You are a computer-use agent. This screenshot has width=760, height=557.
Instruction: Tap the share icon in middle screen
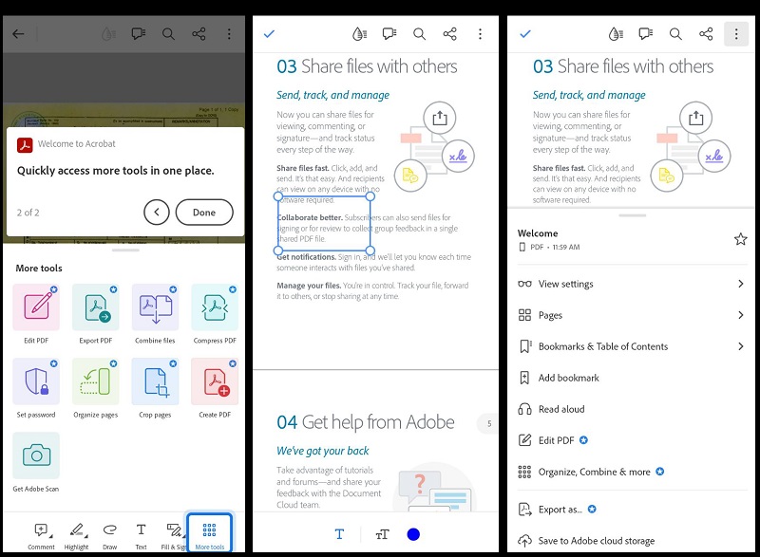[449, 34]
